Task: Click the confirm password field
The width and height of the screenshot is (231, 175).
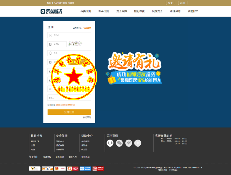Action: click(x=69, y=80)
